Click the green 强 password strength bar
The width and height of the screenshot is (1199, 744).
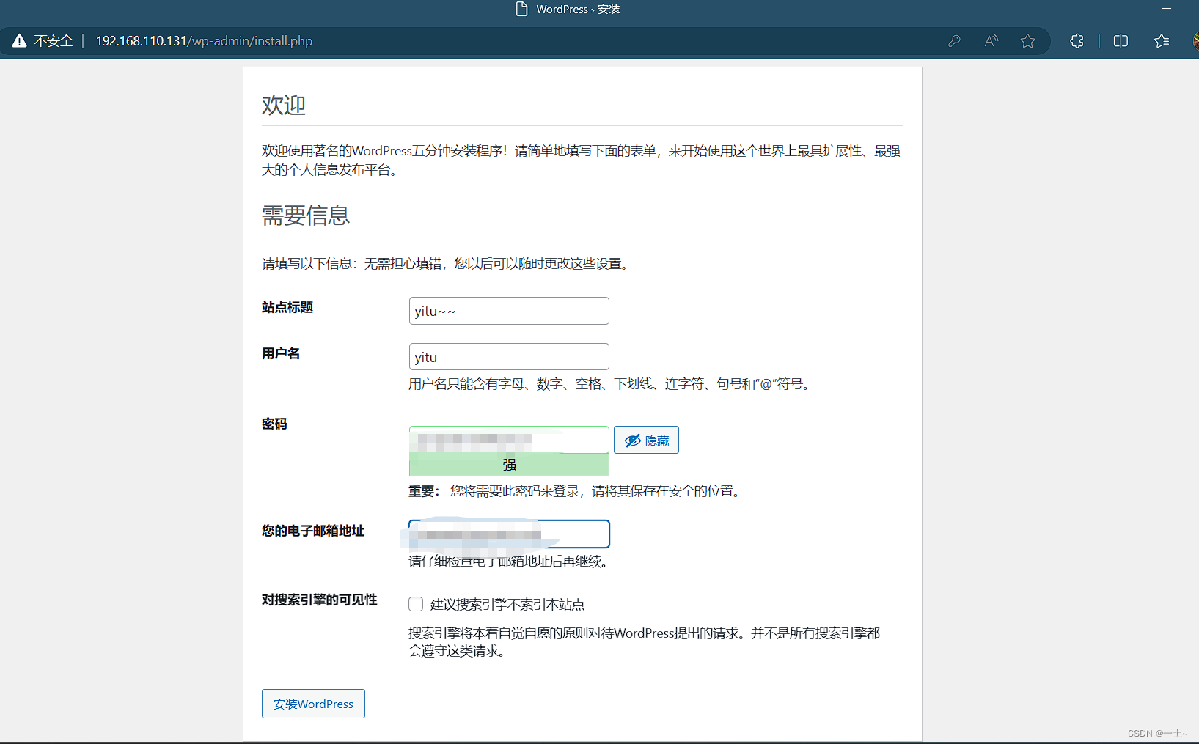tap(509, 464)
